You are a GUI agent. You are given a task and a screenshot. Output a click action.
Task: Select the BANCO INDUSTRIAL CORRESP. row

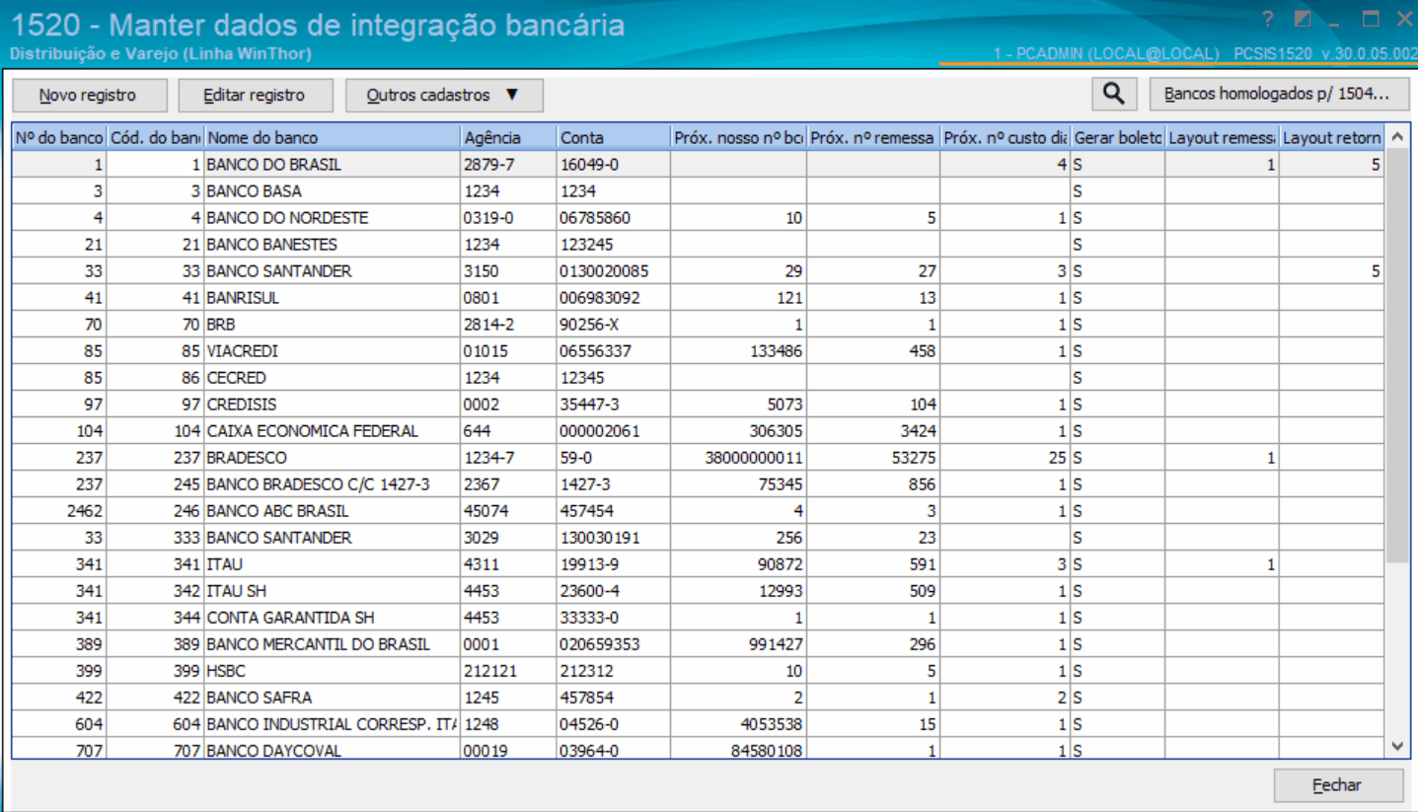699,724
